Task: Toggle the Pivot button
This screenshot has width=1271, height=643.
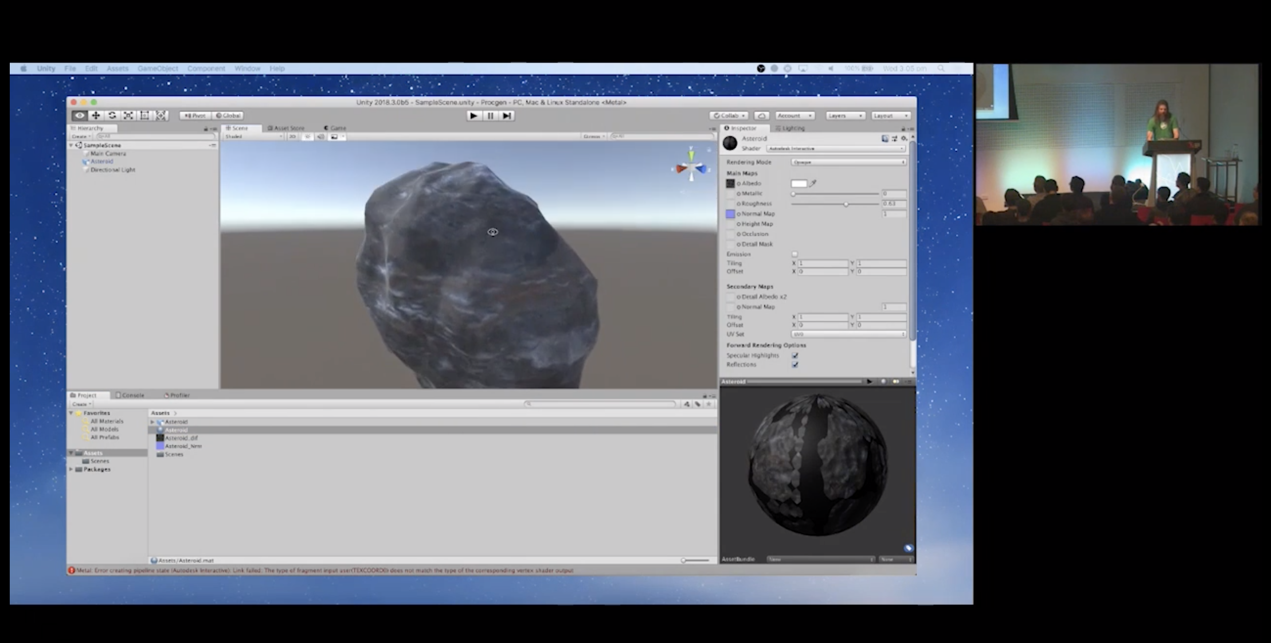Action: (x=196, y=115)
